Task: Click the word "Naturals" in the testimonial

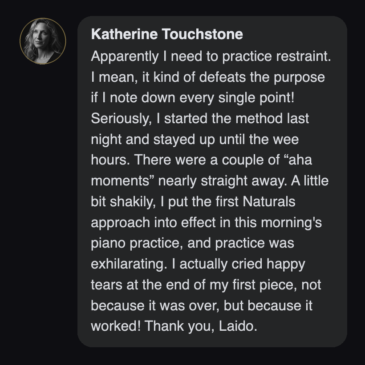Action: (269, 201)
